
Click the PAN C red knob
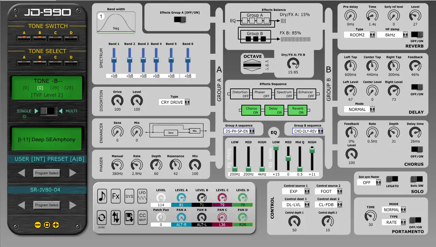(222, 218)
